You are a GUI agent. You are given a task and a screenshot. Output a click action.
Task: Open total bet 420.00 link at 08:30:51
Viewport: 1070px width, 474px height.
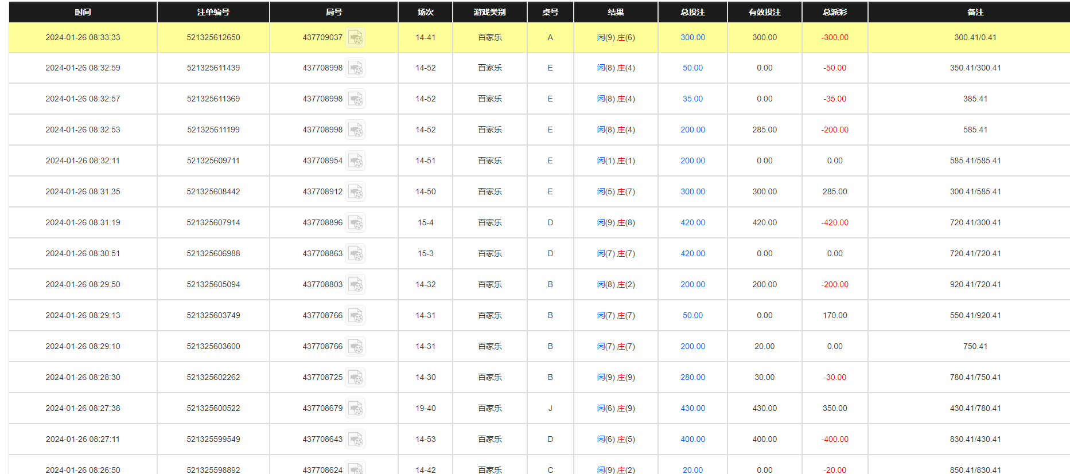[x=692, y=253]
